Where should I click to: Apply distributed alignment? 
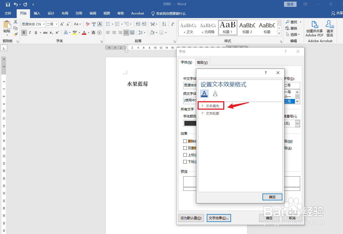pyautogui.click(x=132, y=33)
